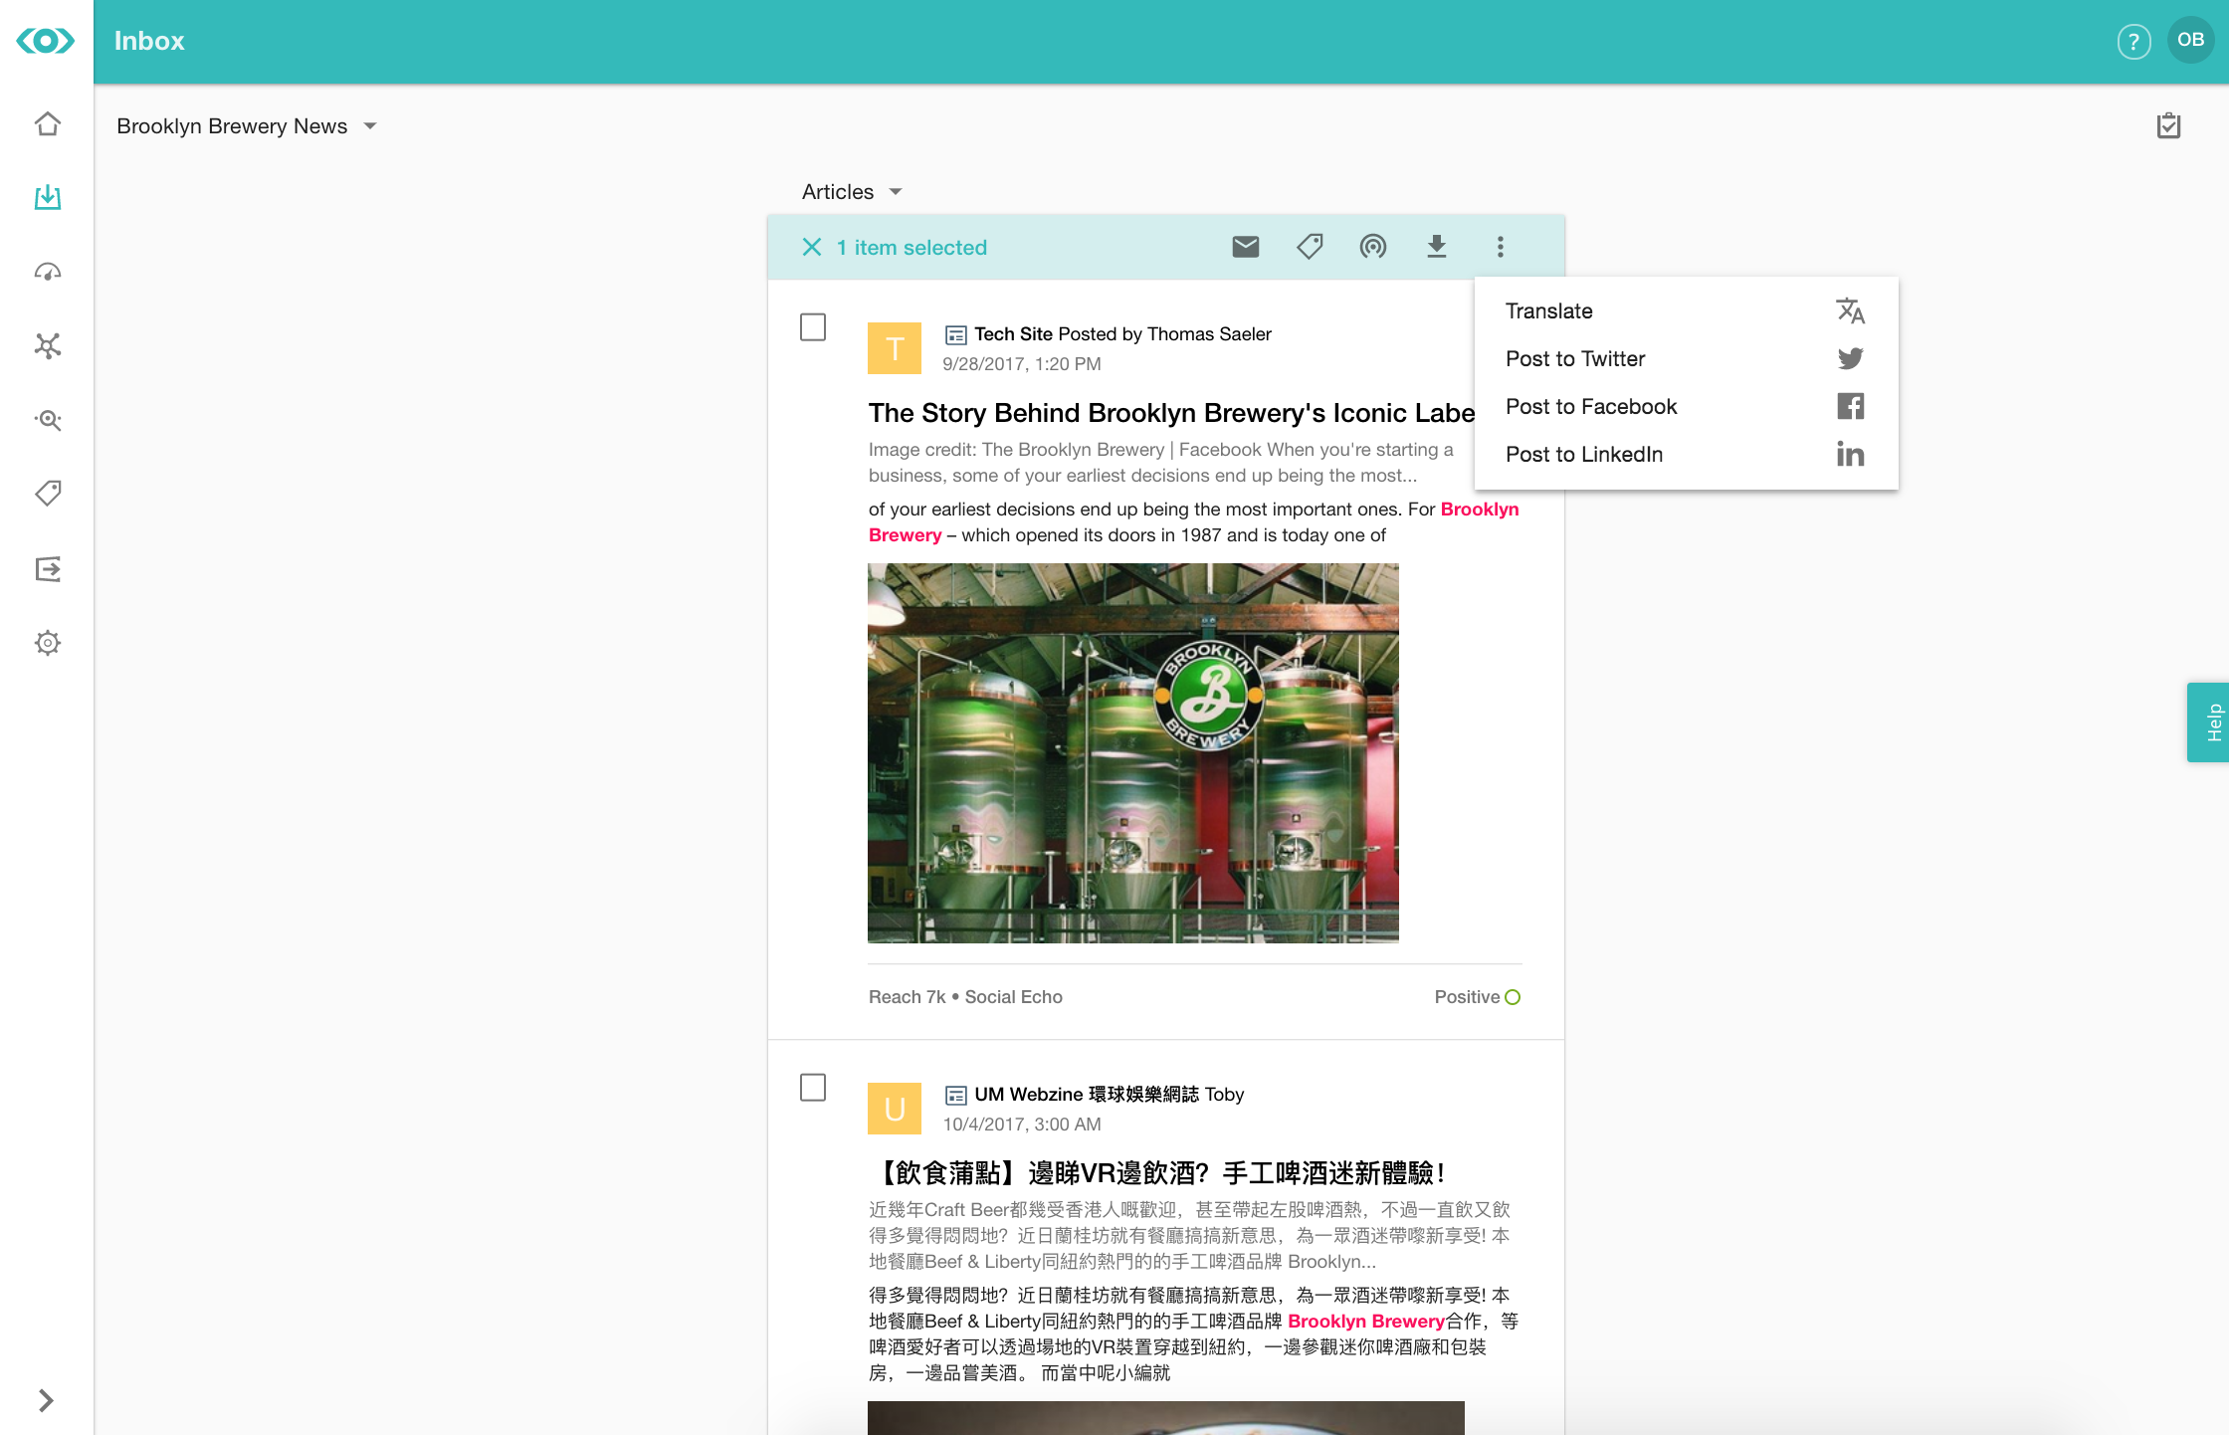Choose Translate from the menu
Viewport: 2229px width, 1435px height.
coord(1686,311)
